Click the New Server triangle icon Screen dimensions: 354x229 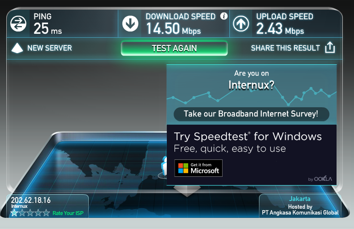click(x=17, y=48)
